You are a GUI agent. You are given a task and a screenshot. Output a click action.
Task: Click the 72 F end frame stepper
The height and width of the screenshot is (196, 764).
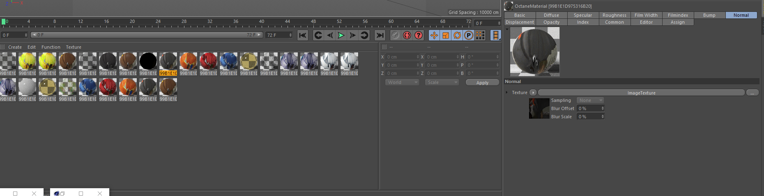pyautogui.click(x=290, y=35)
